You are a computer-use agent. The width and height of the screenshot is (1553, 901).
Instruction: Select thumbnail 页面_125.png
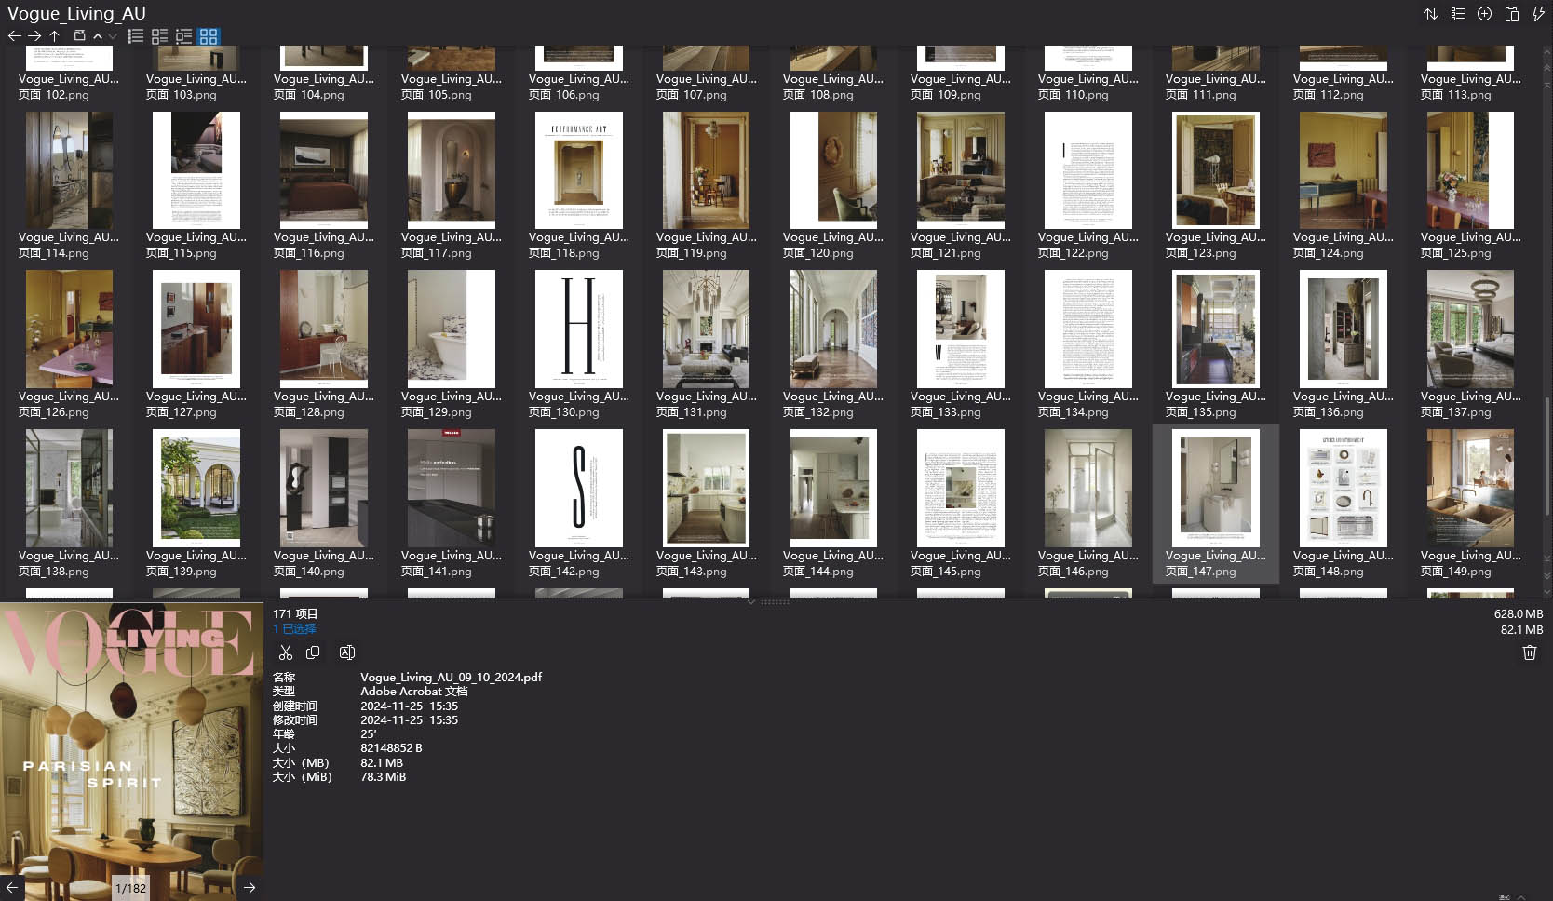coord(1471,170)
